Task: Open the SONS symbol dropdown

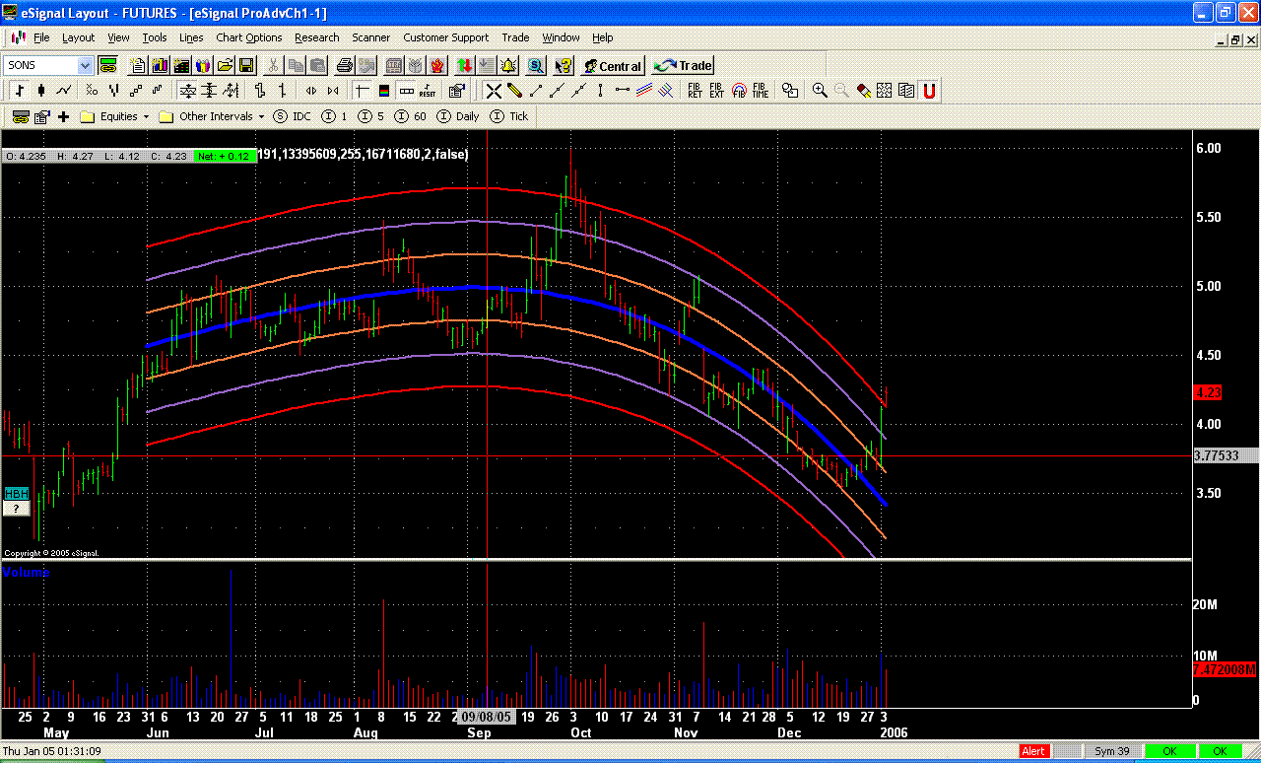Action: 85,66
